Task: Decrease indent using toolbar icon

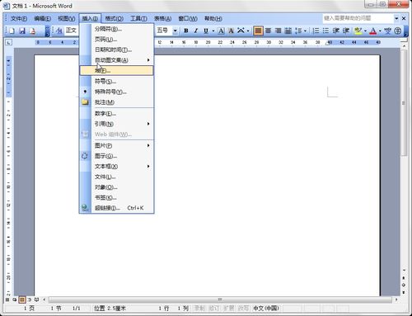Action: [335, 31]
